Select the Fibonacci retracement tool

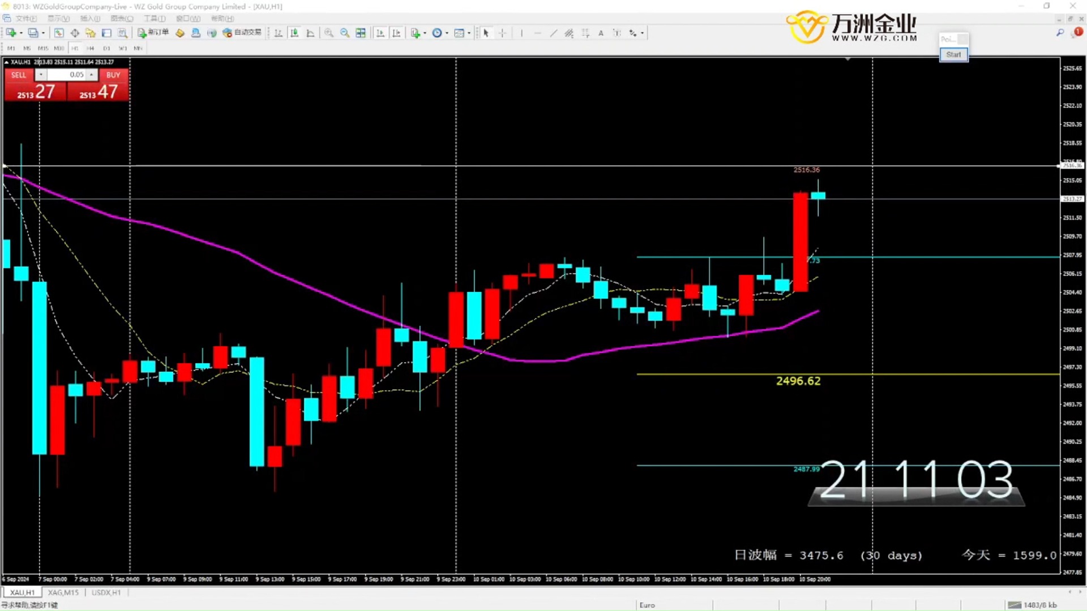(x=585, y=33)
